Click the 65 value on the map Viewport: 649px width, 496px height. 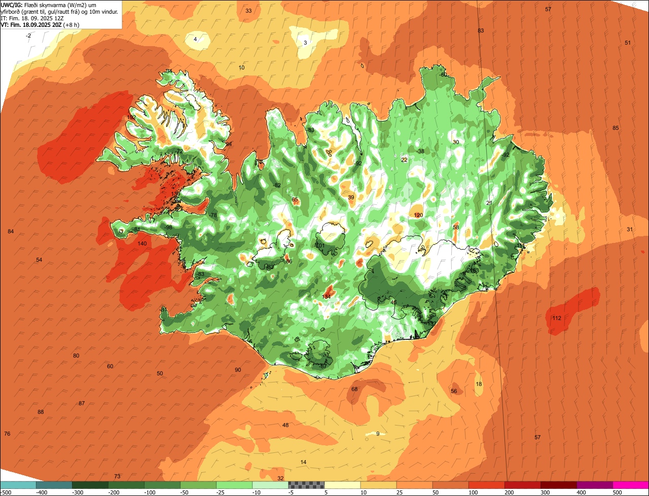(295, 199)
